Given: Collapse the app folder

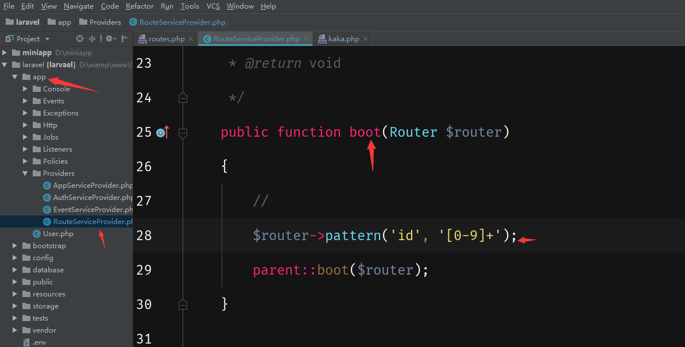Looking at the screenshot, I should [x=15, y=77].
